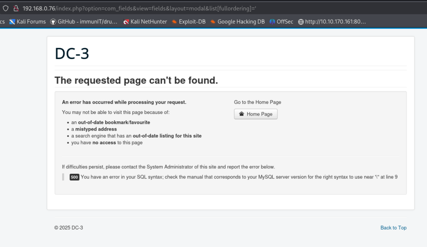Click the partially visible leftmost bookmark
427x247 pixels.
tap(2, 22)
